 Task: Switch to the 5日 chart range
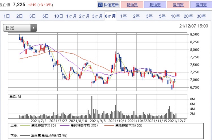46,16
